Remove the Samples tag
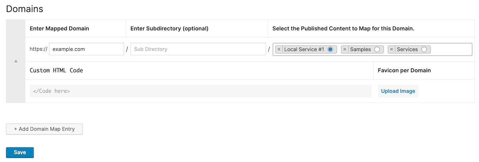The image size is (479, 162). [x=345, y=49]
